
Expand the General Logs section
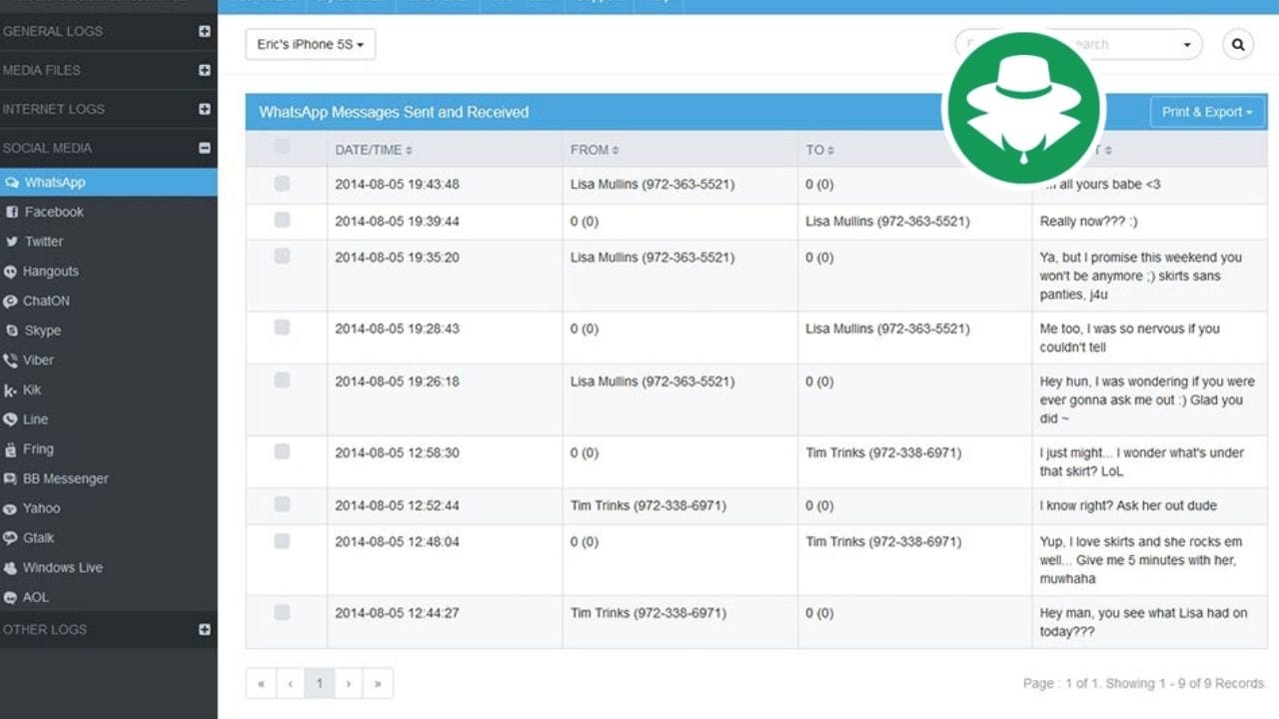pyautogui.click(x=204, y=31)
